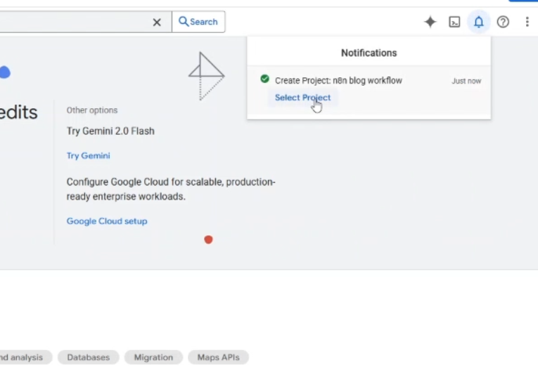
Task: Click the green success checkmark icon
Action: [264, 79]
